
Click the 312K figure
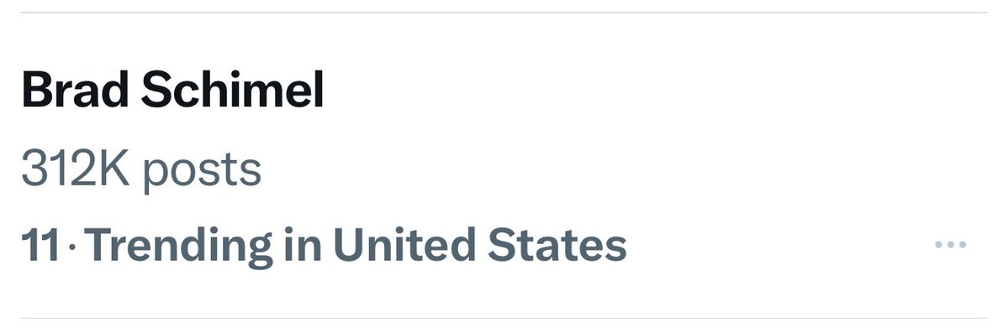(x=76, y=168)
